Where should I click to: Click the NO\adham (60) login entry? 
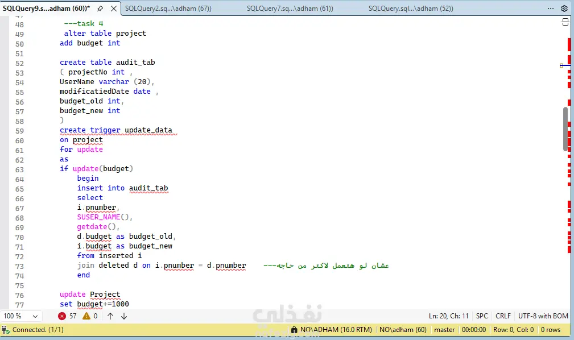pos(403,330)
